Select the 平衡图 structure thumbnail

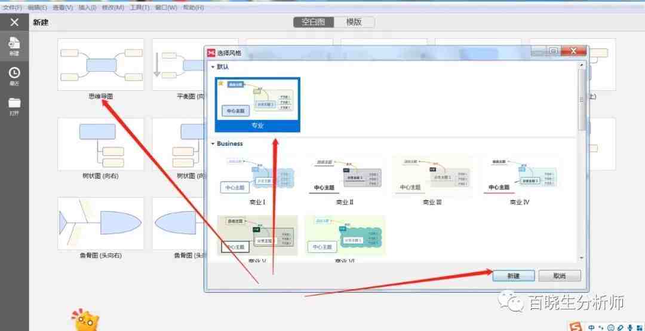178,65
